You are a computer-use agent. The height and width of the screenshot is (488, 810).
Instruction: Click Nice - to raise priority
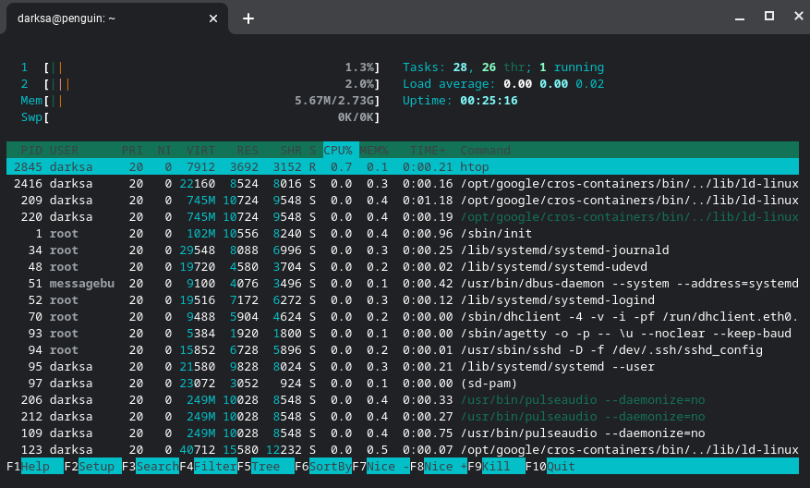(388, 467)
